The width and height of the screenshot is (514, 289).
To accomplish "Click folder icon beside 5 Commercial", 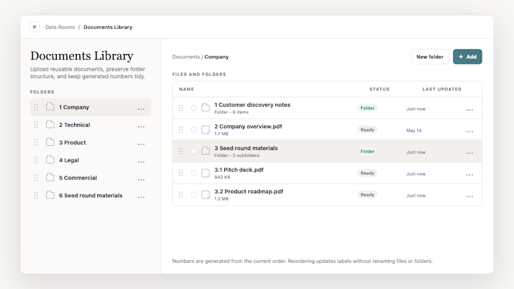I will point(50,177).
